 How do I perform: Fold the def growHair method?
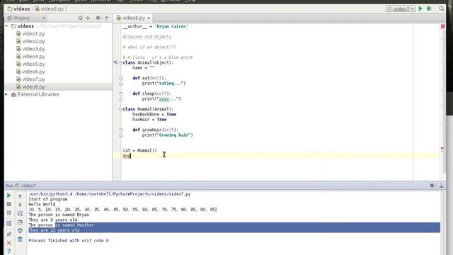(121, 130)
